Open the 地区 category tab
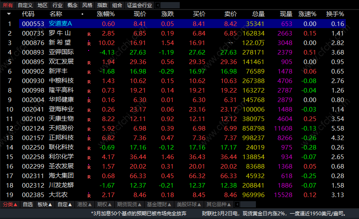This screenshot has width=359, height=219. pos(43,5)
